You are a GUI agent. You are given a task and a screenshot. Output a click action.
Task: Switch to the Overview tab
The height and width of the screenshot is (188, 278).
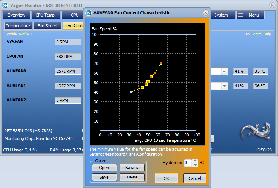[x=16, y=15]
